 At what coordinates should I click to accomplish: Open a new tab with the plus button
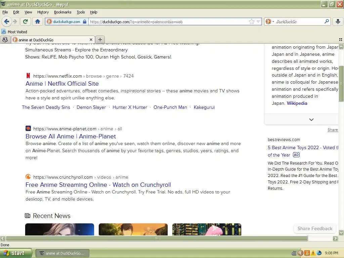coord(100,40)
